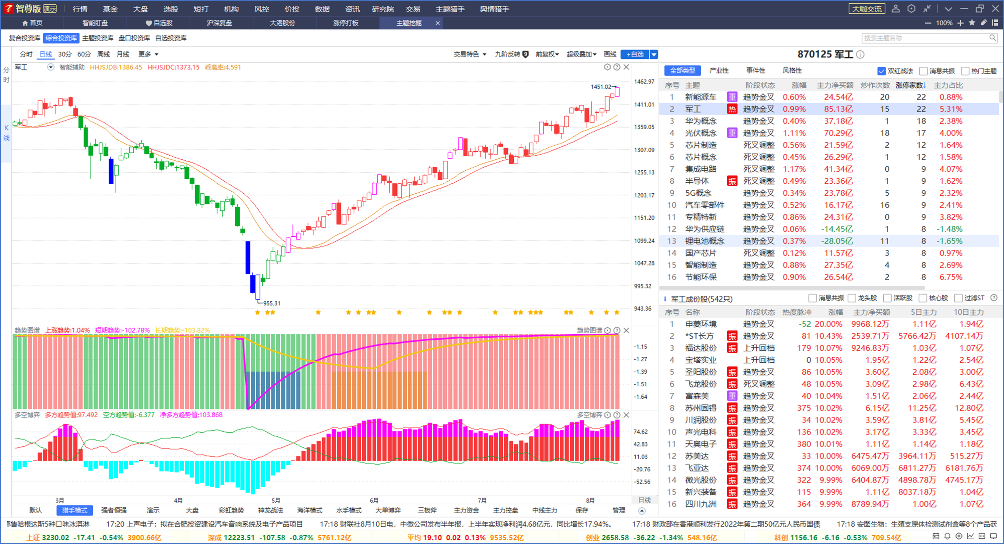Click the up arrow button beside 管理

coord(642,511)
